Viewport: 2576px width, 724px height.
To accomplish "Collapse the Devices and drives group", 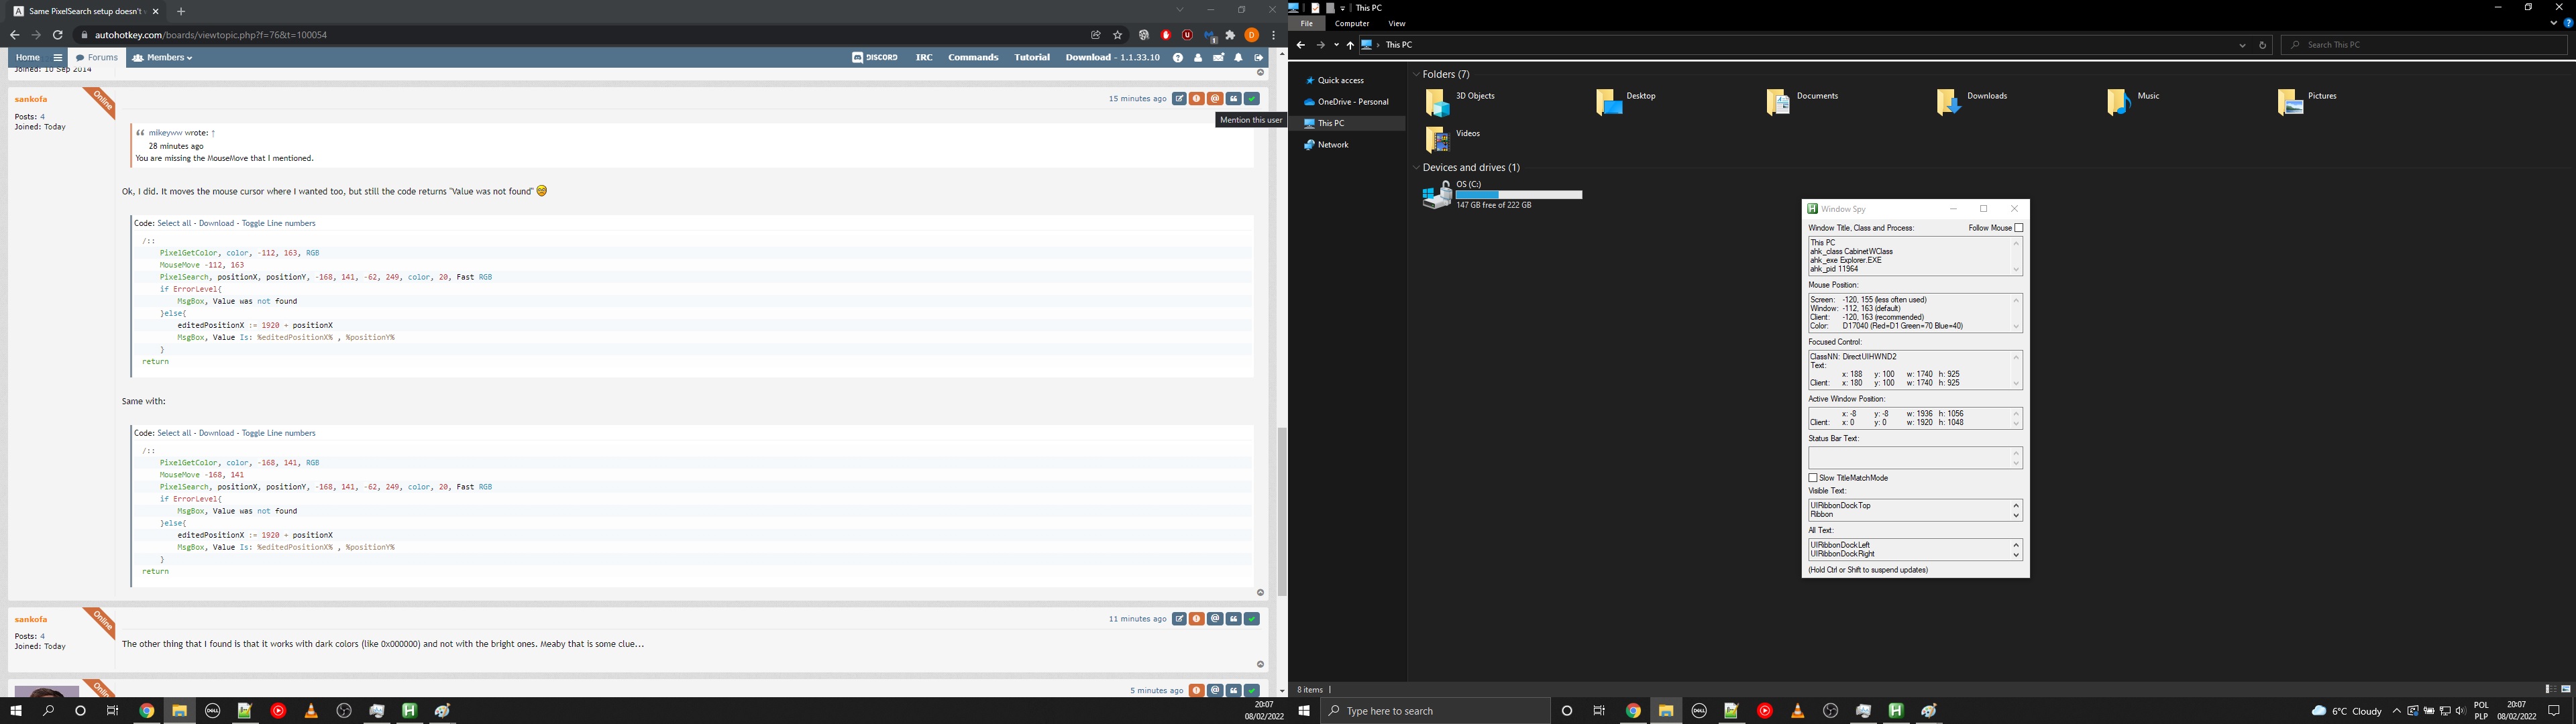I will [1416, 168].
